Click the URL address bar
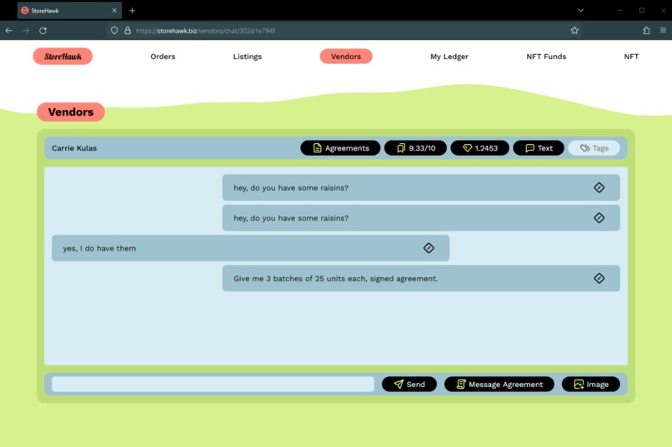Screen dimensions: 672x447 click(343, 30)
